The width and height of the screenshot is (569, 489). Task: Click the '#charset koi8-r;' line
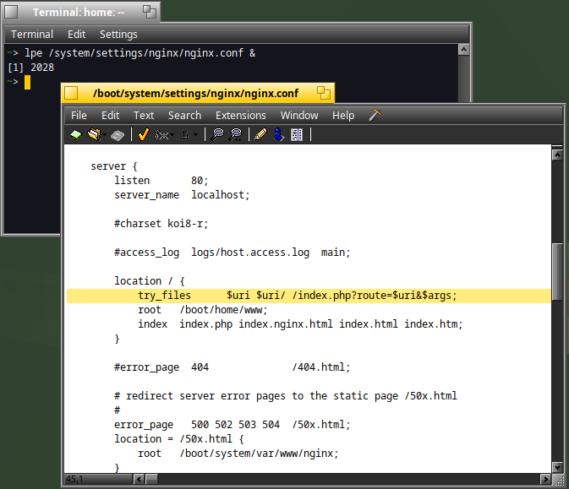[x=161, y=224]
